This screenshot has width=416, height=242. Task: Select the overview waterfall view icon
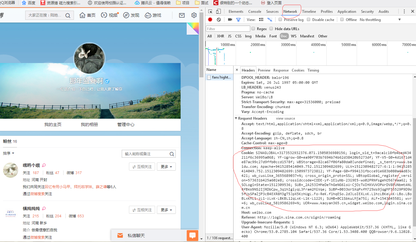(269, 19)
